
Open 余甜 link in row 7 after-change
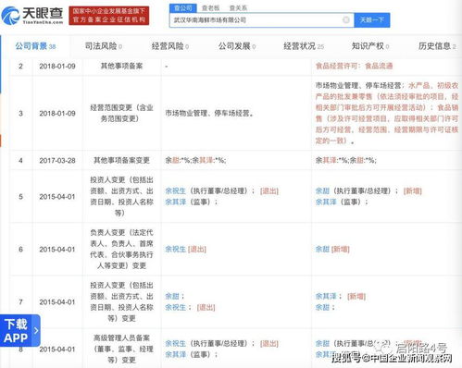[322, 307]
